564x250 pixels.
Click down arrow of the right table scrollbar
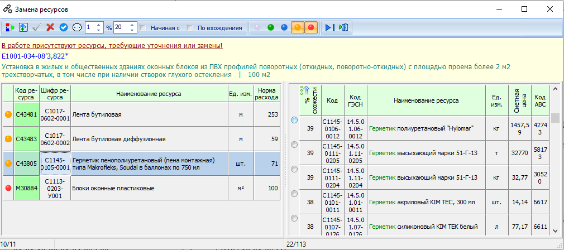[555, 232]
